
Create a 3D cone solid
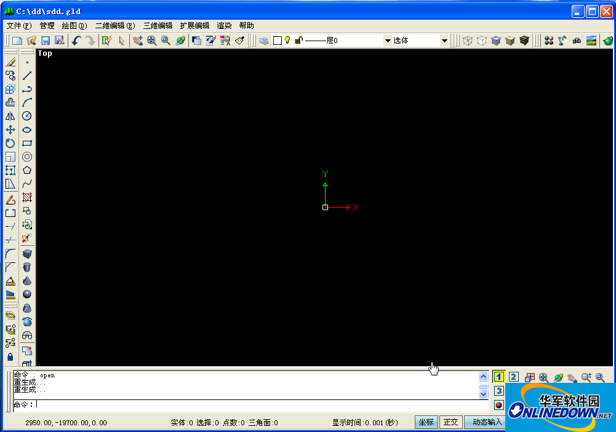point(27,281)
